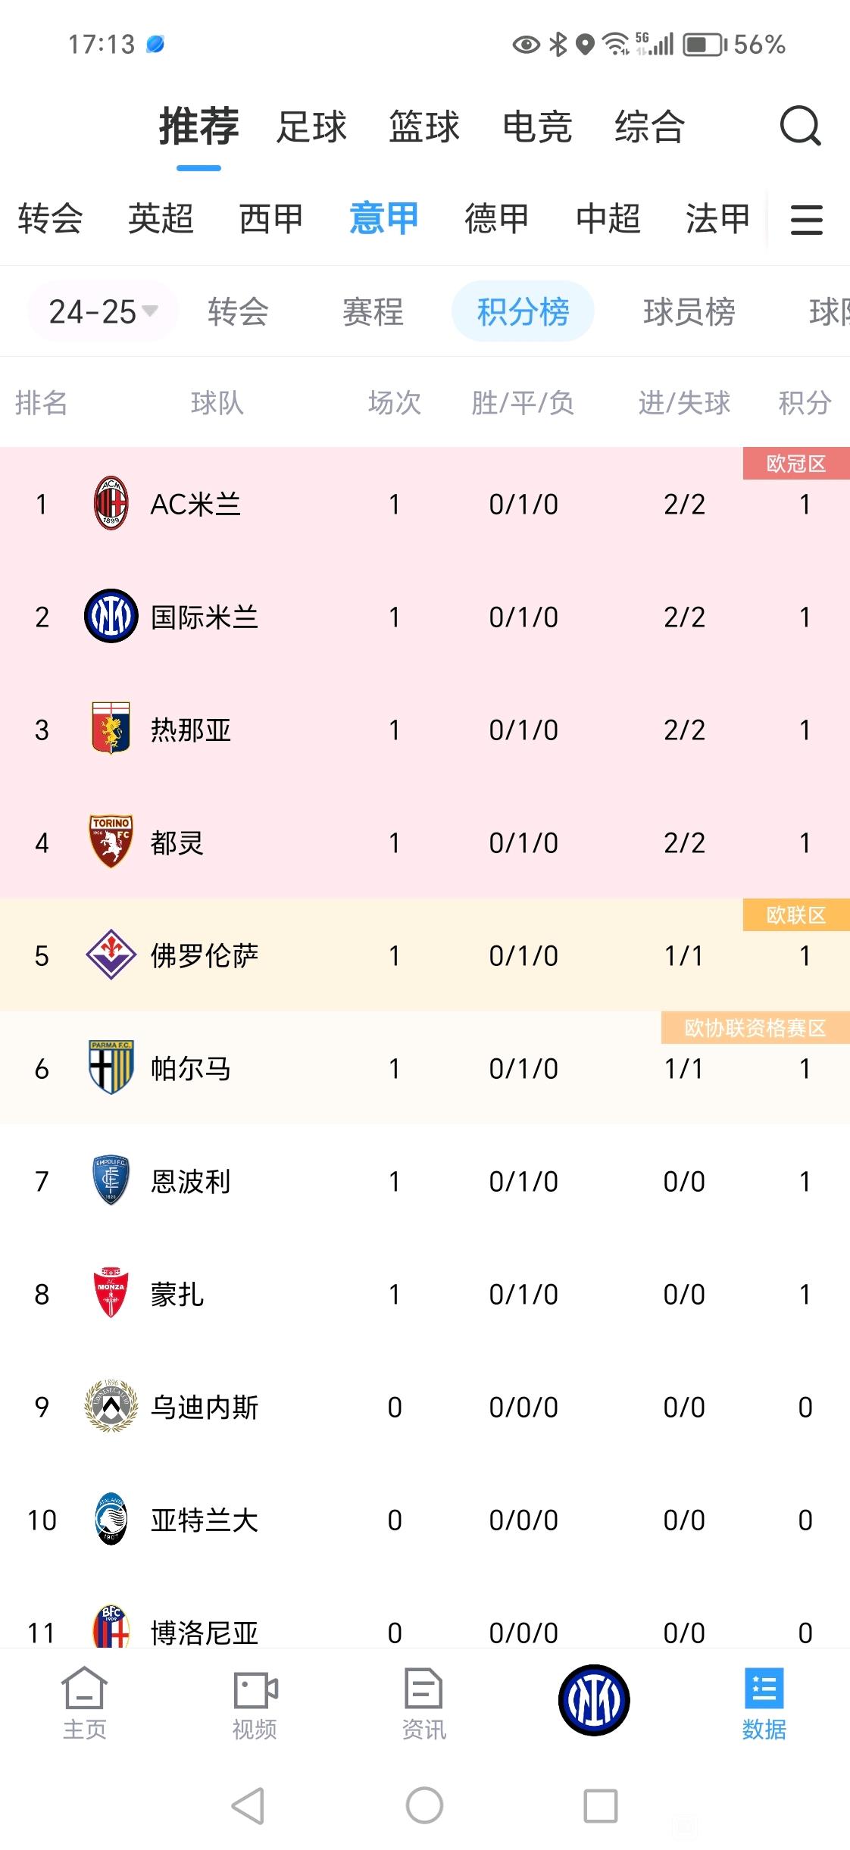Tap the 积分 column header
850x1850 pixels.
pos(805,402)
